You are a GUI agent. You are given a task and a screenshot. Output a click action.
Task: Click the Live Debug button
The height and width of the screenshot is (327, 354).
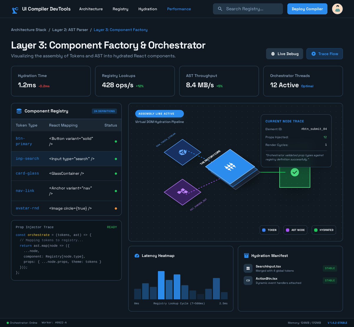(284, 54)
